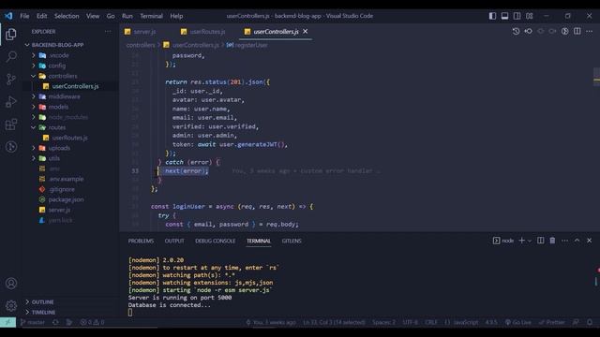Open Explorer more actions ellipsis
This screenshot has width=600, height=337.
pos(108,32)
